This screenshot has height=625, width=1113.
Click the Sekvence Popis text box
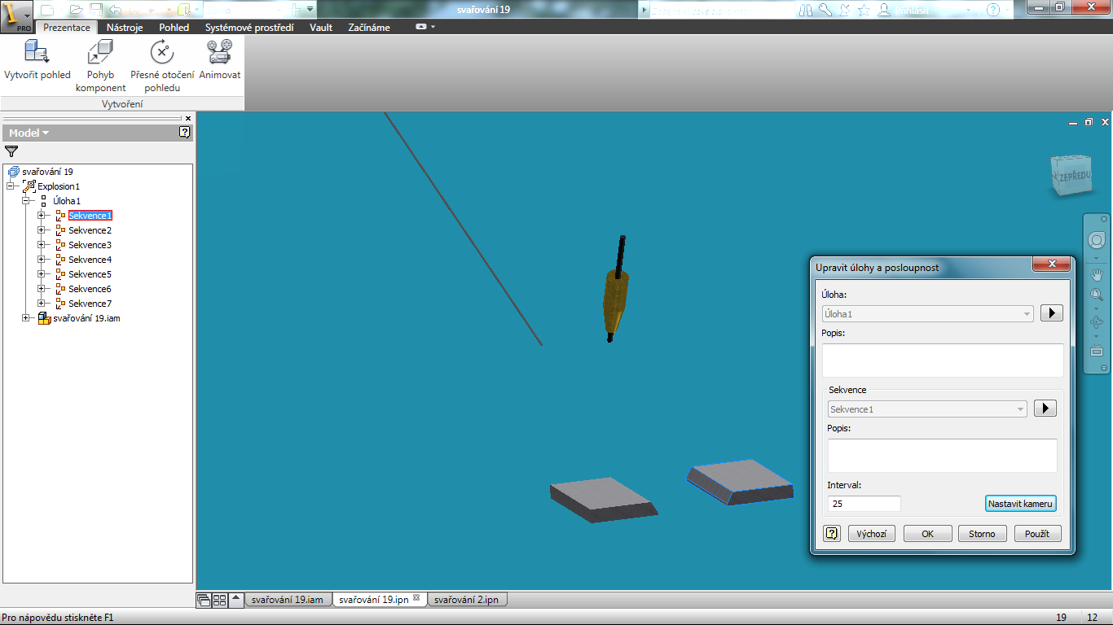pyautogui.click(x=943, y=456)
